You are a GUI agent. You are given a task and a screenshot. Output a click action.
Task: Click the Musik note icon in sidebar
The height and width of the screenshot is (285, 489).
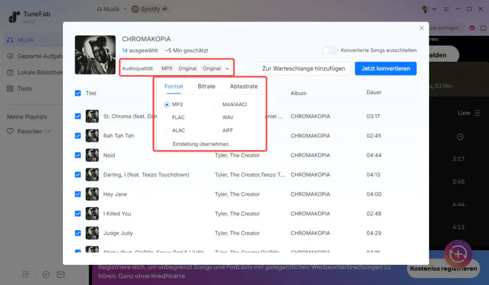pyautogui.click(x=10, y=40)
